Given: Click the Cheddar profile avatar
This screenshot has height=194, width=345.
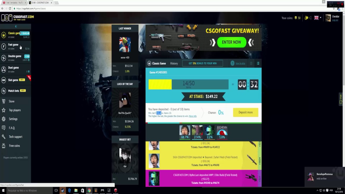Looking at the screenshot, I should 328,18.
